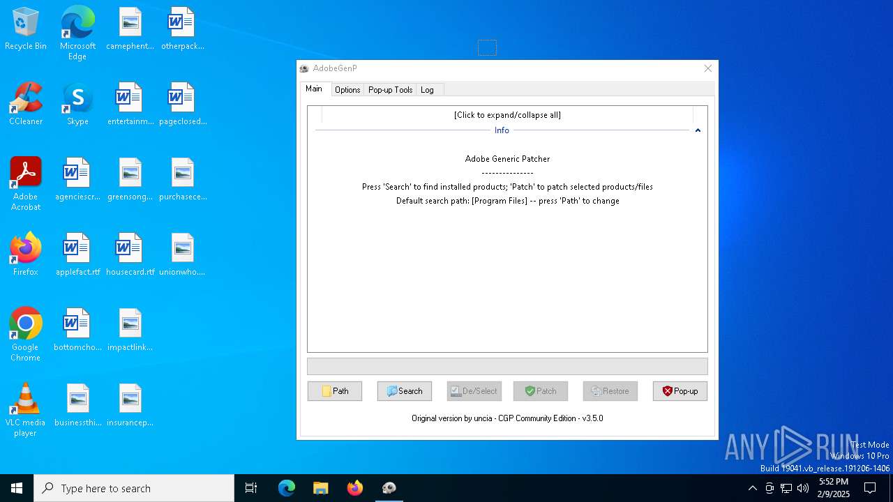The height and width of the screenshot is (502, 893).
Task: Open Edge from the taskbar
Action: 287,488
